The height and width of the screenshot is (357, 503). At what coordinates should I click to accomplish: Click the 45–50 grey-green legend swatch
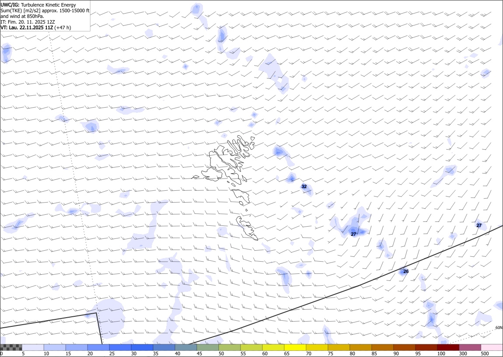pos(208,347)
